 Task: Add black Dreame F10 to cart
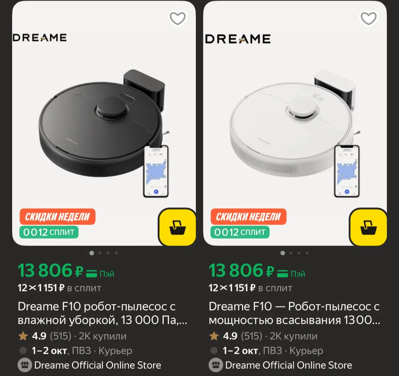coord(177,227)
